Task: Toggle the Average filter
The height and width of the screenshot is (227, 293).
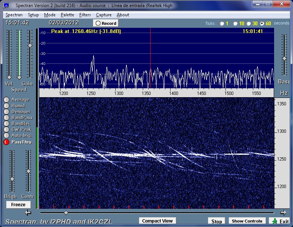Action: pyautogui.click(x=6, y=99)
